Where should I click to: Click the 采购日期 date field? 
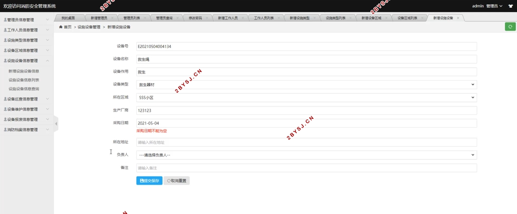[306, 123]
